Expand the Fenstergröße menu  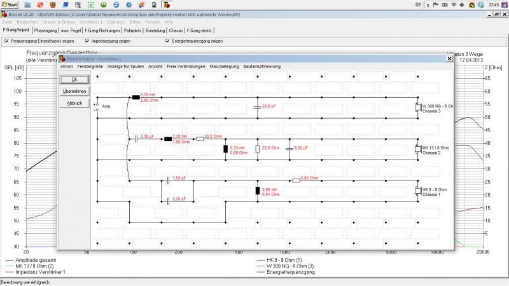click(90, 66)
